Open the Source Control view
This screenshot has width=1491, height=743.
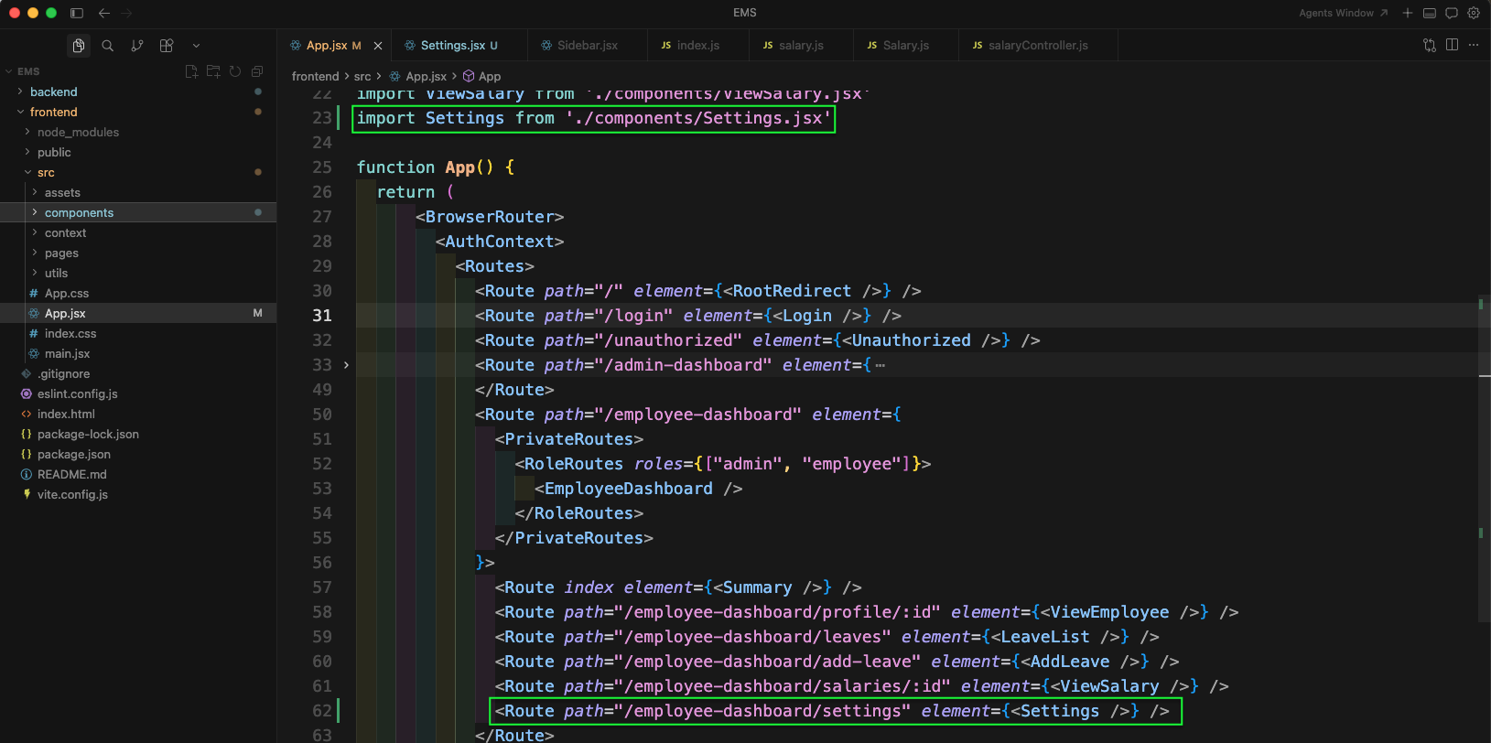point(137,46)
